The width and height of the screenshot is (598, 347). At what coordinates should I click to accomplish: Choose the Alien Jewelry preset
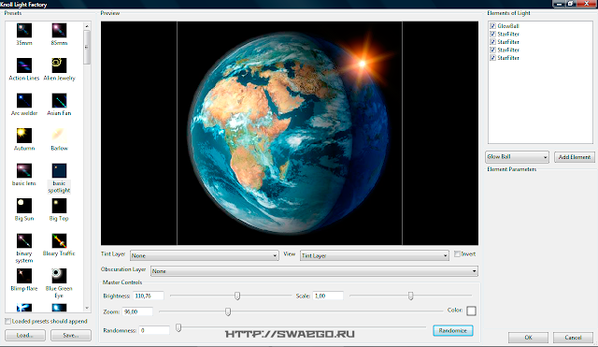59,65
